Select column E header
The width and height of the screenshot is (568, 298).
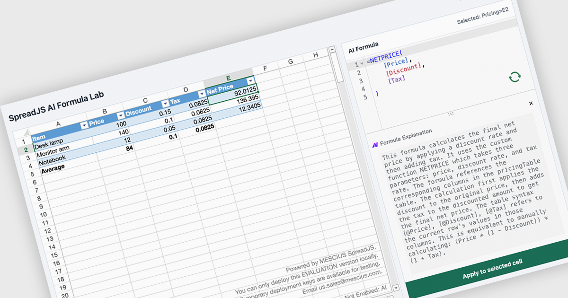228,78
